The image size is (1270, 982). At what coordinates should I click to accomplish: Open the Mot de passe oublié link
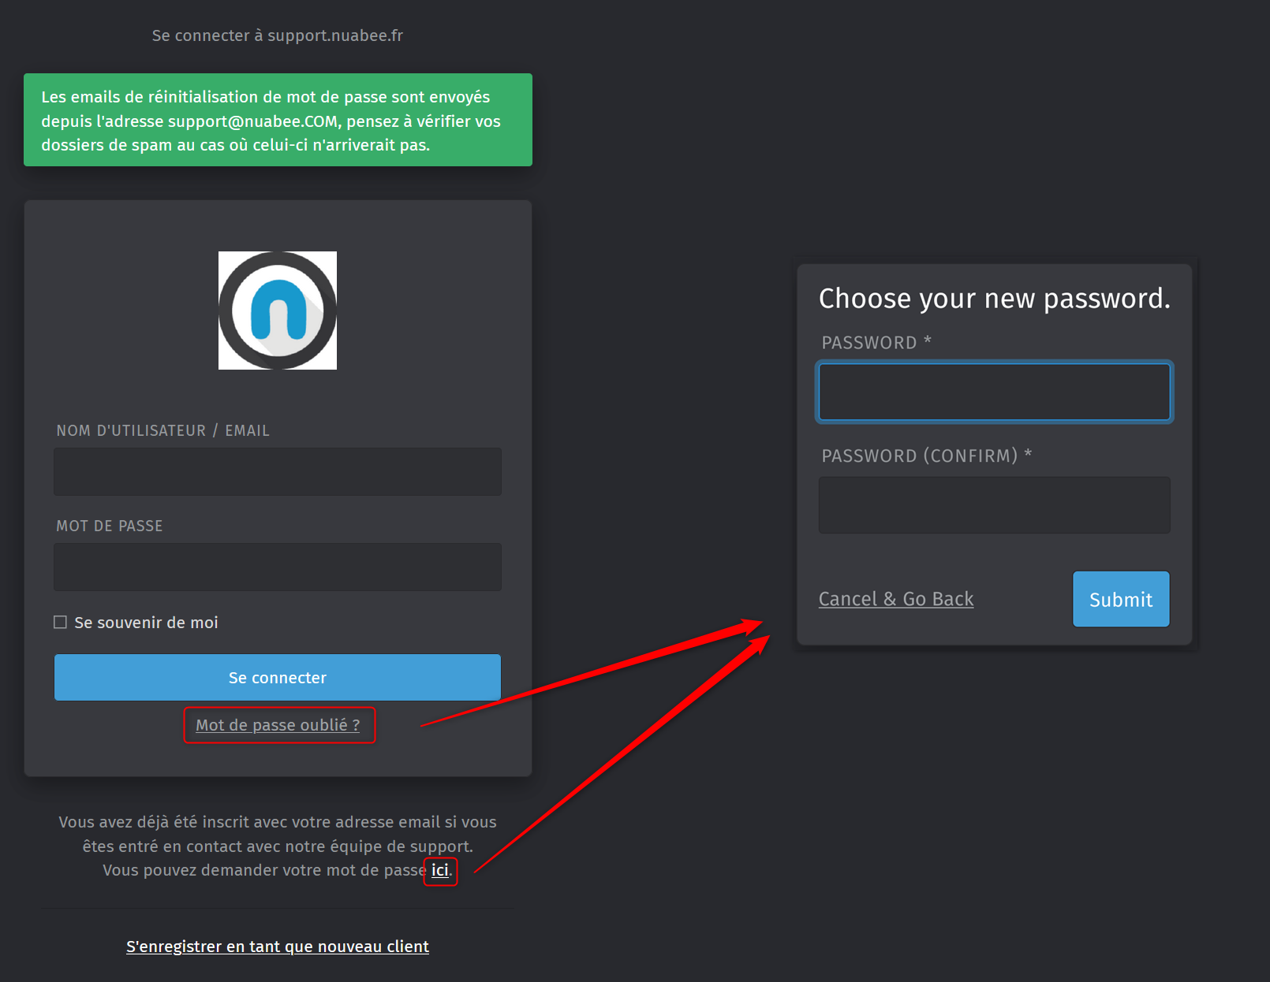pyautogui.click(x=278, y=725)
